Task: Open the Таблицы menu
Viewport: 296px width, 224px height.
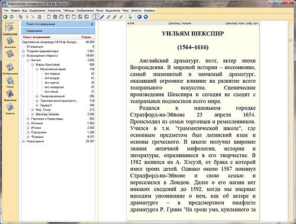Action: point(69,11)
